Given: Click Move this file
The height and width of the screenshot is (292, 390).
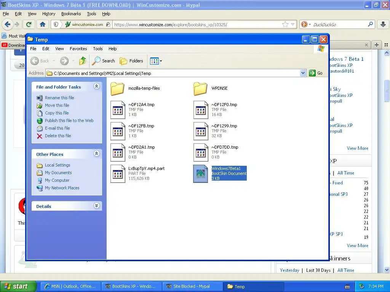Looking at the screenshot, I should [x=57, y=105].
